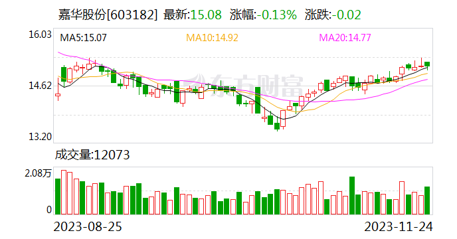
Task: Click the 0 volume axis label
Action: [x=49, y=210]
